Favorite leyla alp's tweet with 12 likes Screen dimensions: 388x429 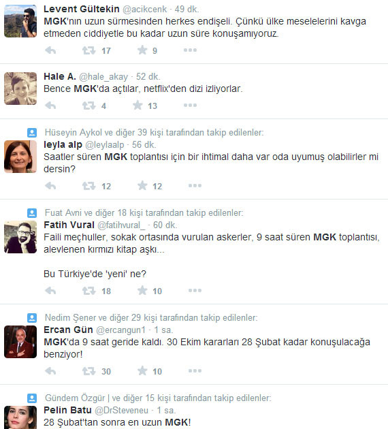click(142, 186)
